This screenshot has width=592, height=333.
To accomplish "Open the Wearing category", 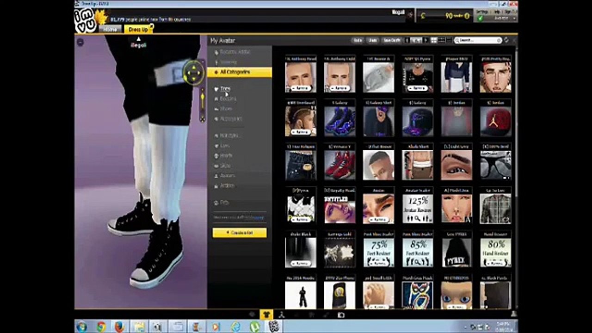I will pyautogui.click(x=228, y=62).
